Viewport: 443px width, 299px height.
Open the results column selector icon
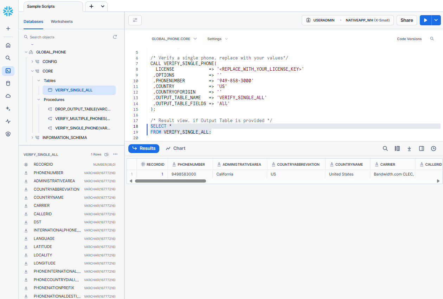point(397,148)
